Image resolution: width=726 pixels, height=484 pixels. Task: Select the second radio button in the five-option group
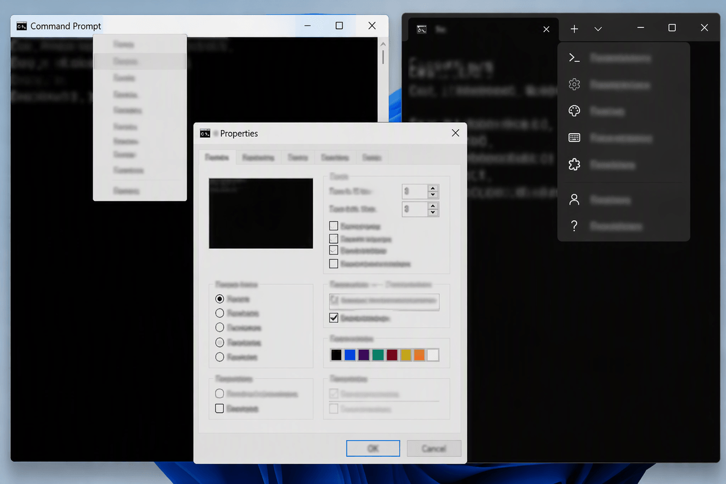220,313
